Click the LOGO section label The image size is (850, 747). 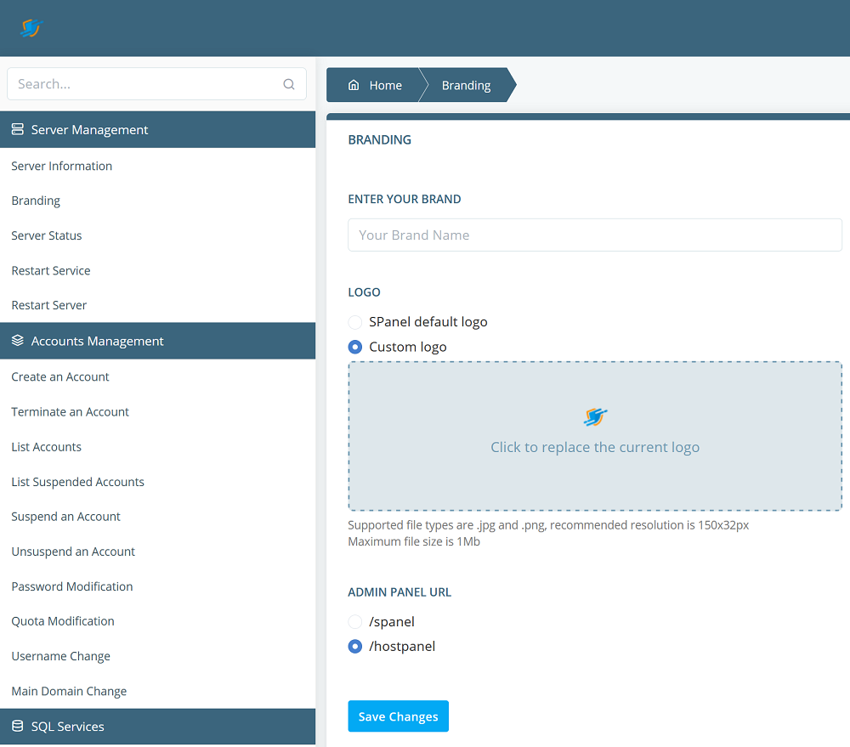365,292
